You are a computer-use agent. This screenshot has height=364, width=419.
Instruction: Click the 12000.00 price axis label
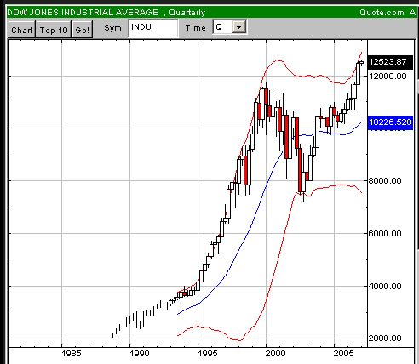[x=387, y=76]
